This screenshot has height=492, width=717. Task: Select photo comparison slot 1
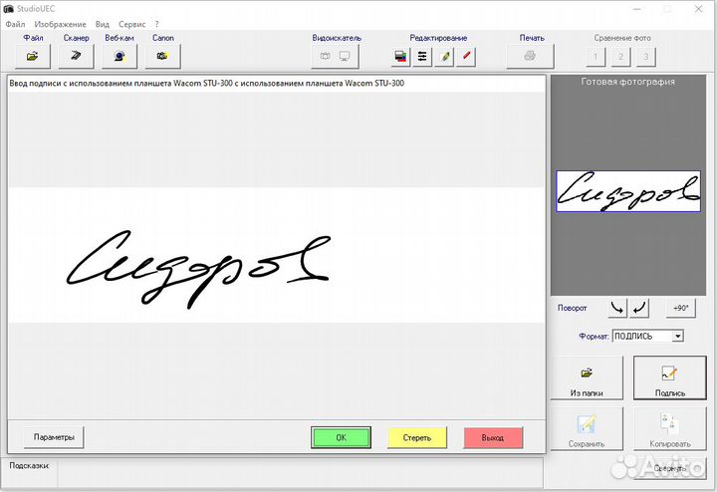pyautogui.click(x=596, y=57)
